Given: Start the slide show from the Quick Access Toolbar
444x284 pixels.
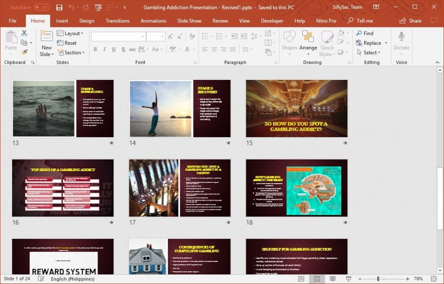Looking at the screenshot, I should pos(98,7).
